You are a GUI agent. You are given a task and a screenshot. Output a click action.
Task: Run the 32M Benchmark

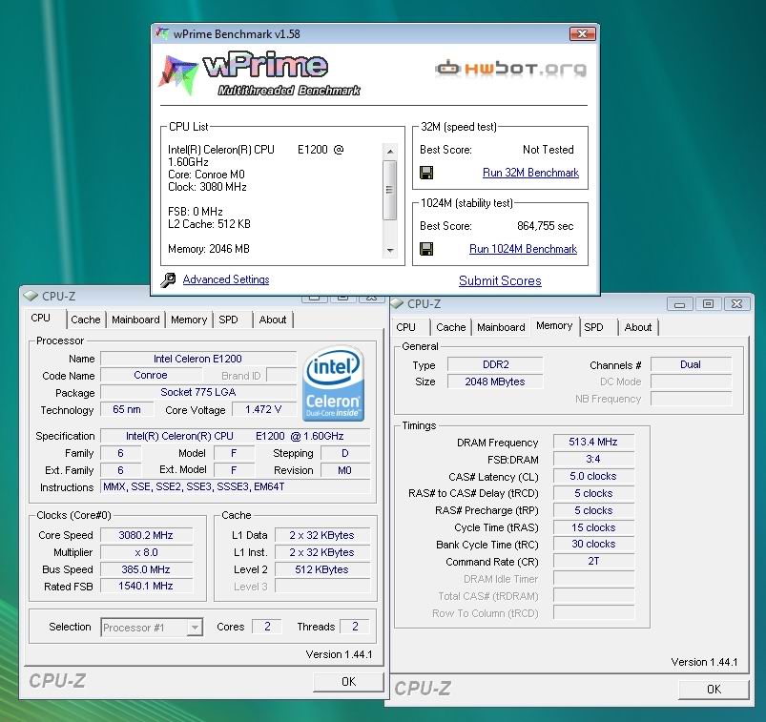pos(530,173)
